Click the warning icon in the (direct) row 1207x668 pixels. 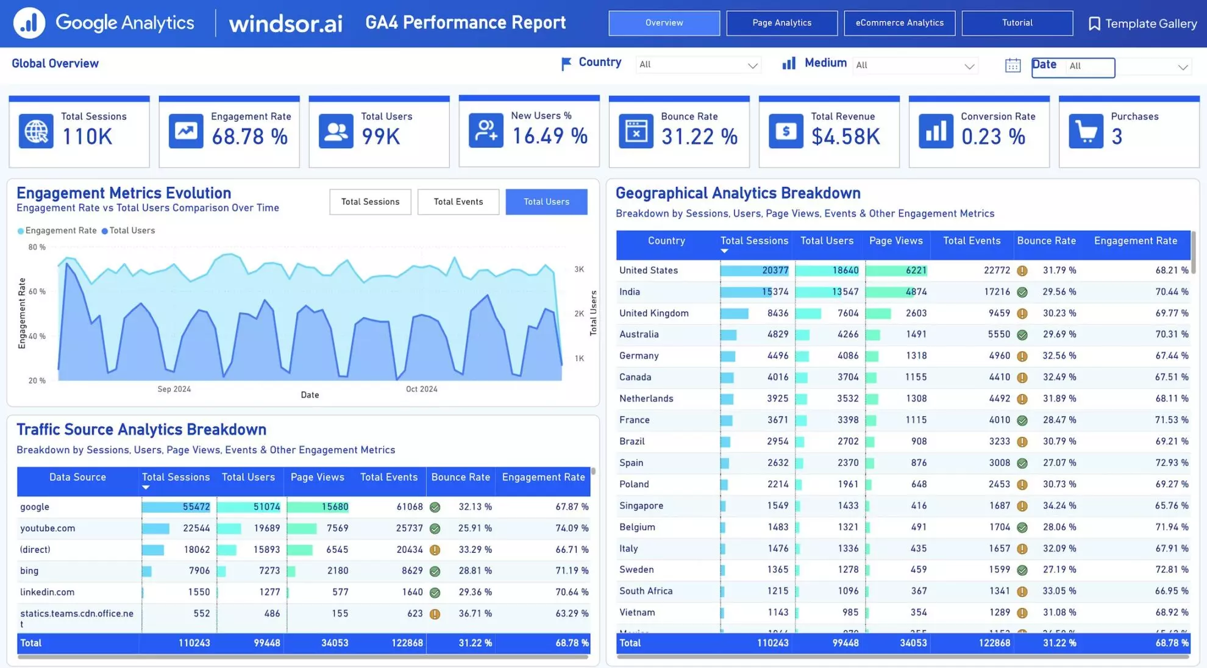435,550
